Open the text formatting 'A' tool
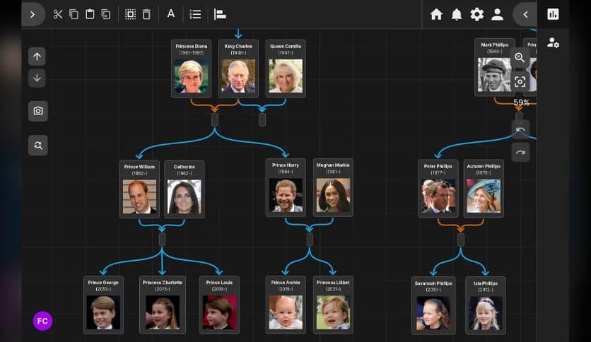This screenshot has width=591, height=342. [171, 13]
